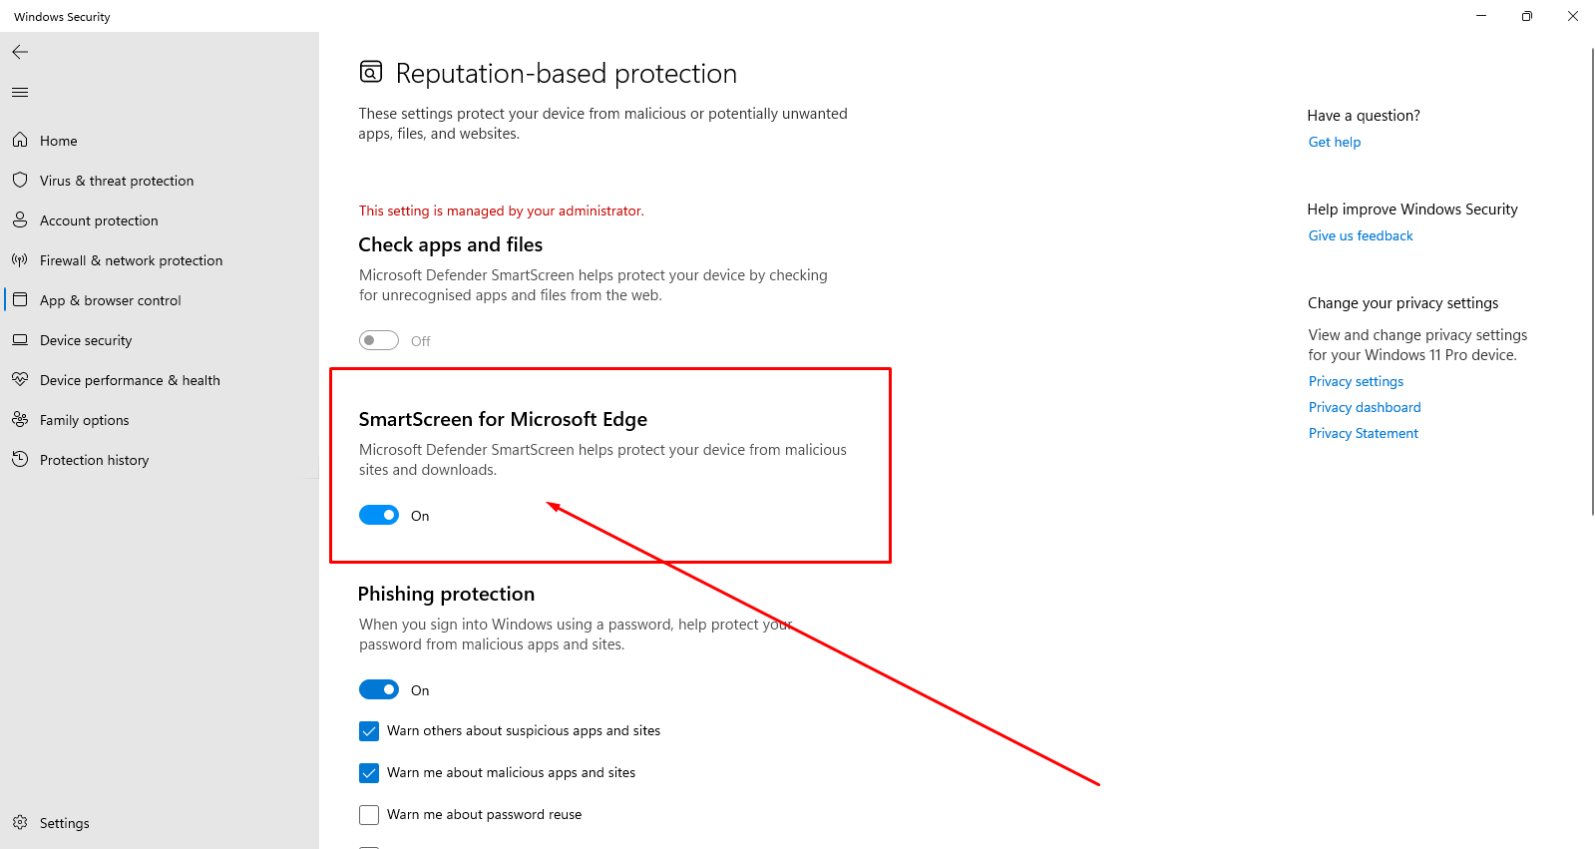
Task: Select App & browser control menu item
Action: [110, 300]
